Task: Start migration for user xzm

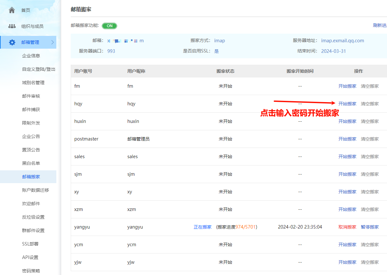Action: [347, 209]
